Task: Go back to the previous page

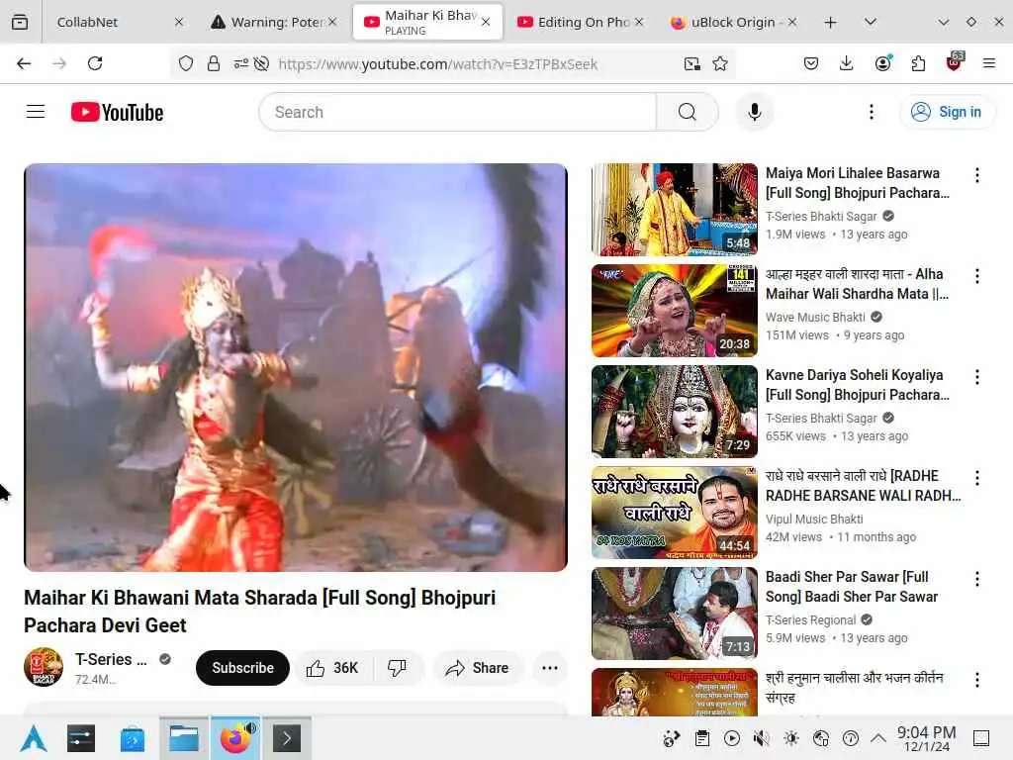Action: coord(24,63)
